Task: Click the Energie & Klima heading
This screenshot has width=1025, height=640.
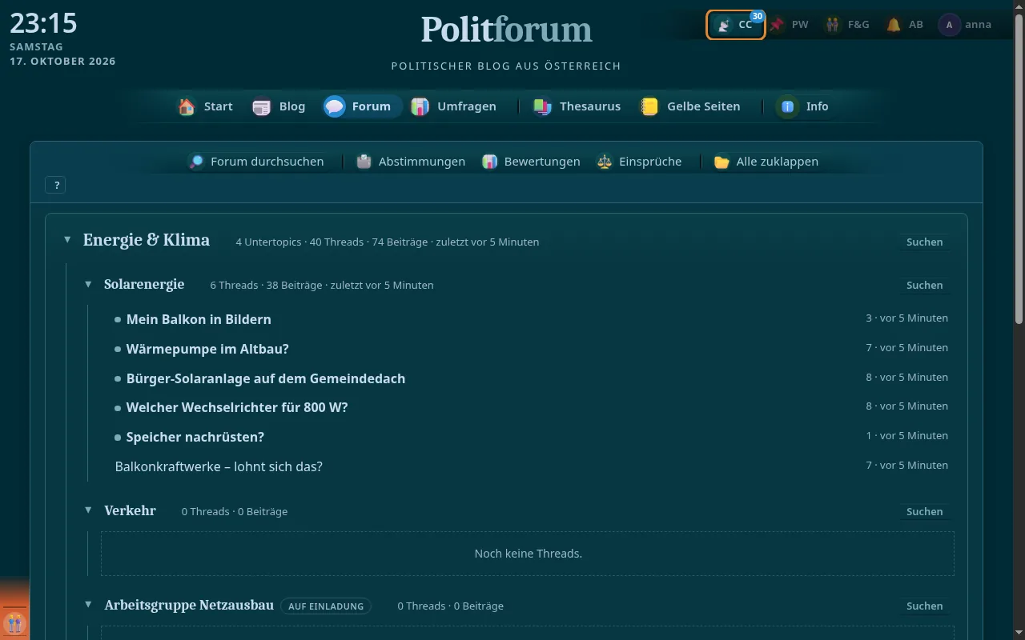Action: tap(147, 240)
